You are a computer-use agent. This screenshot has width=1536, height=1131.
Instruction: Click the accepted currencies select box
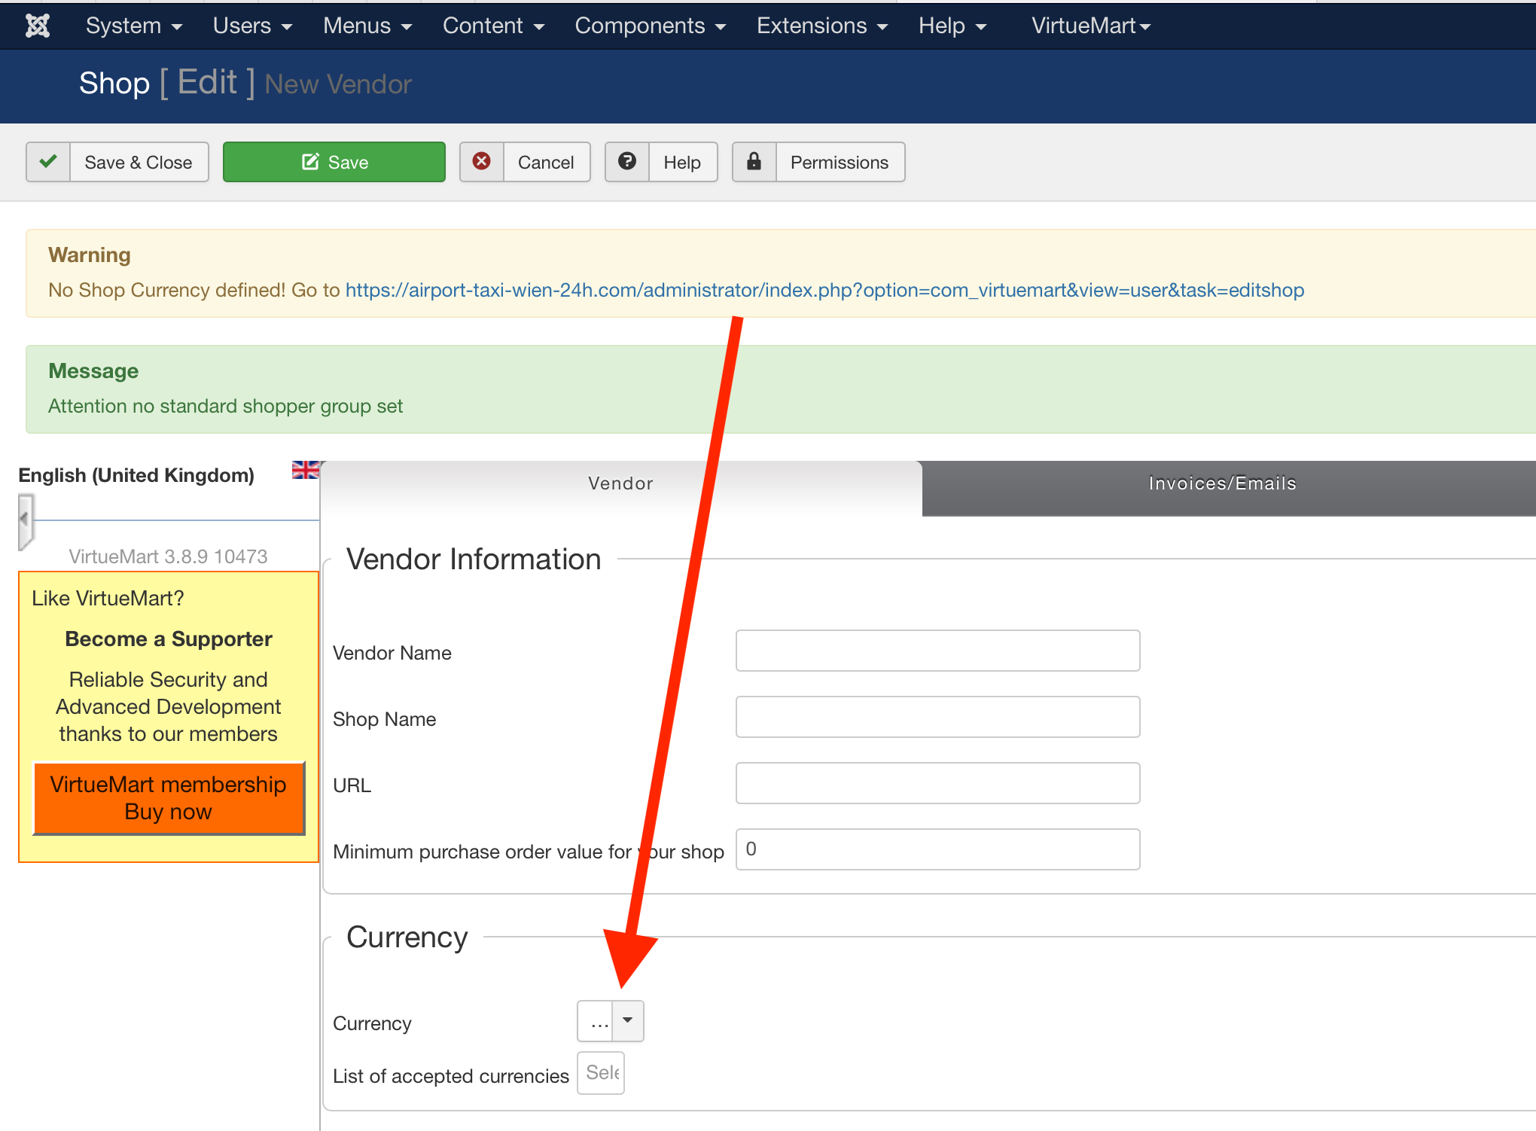[601, 1073]
